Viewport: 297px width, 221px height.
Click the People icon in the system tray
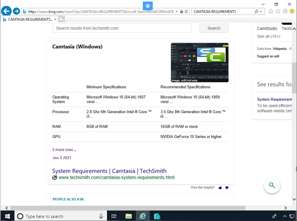point(274,216)
